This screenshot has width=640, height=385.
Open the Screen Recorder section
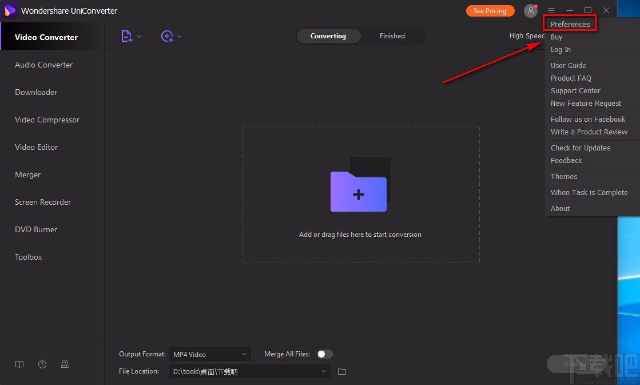[x=43, y=202]
